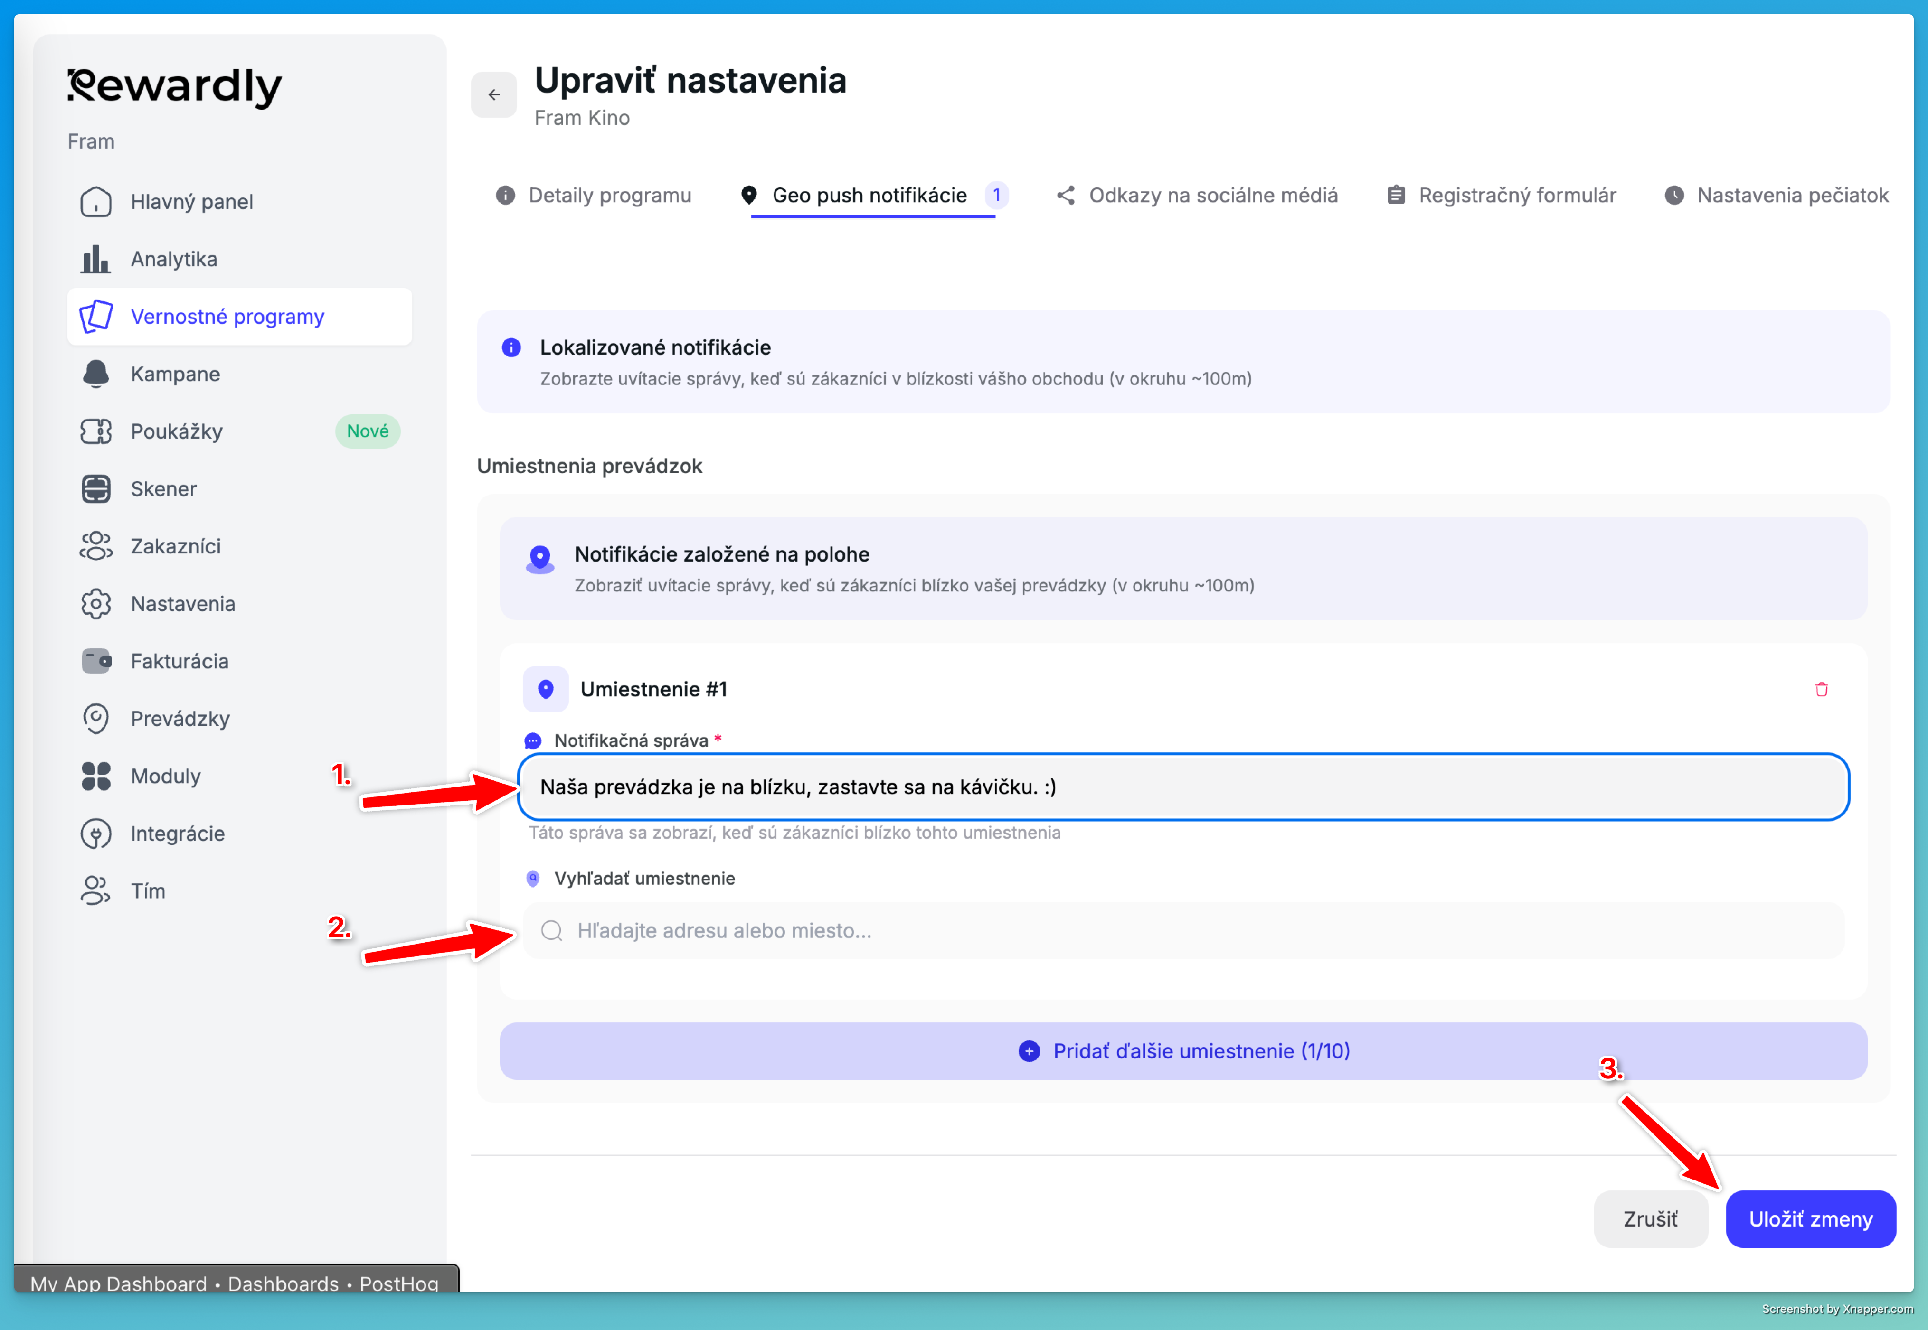Click the Notifikácie založené na polohe pin icon

(x=540, y=560)
